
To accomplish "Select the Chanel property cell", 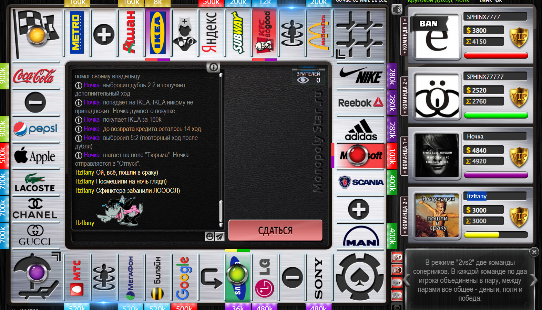I will coord(35,209).
